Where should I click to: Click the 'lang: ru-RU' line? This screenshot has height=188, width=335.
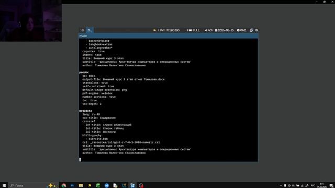coord(91,114)
